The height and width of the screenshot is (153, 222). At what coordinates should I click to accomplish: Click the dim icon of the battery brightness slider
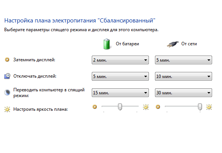(95, 107)
